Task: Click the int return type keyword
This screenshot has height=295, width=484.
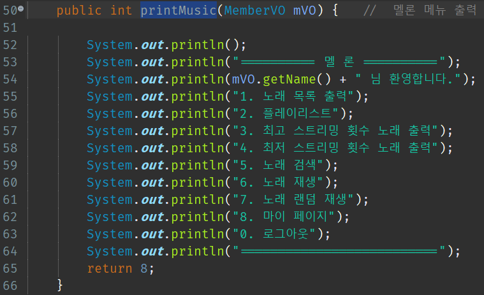Action: coord(121,10)
